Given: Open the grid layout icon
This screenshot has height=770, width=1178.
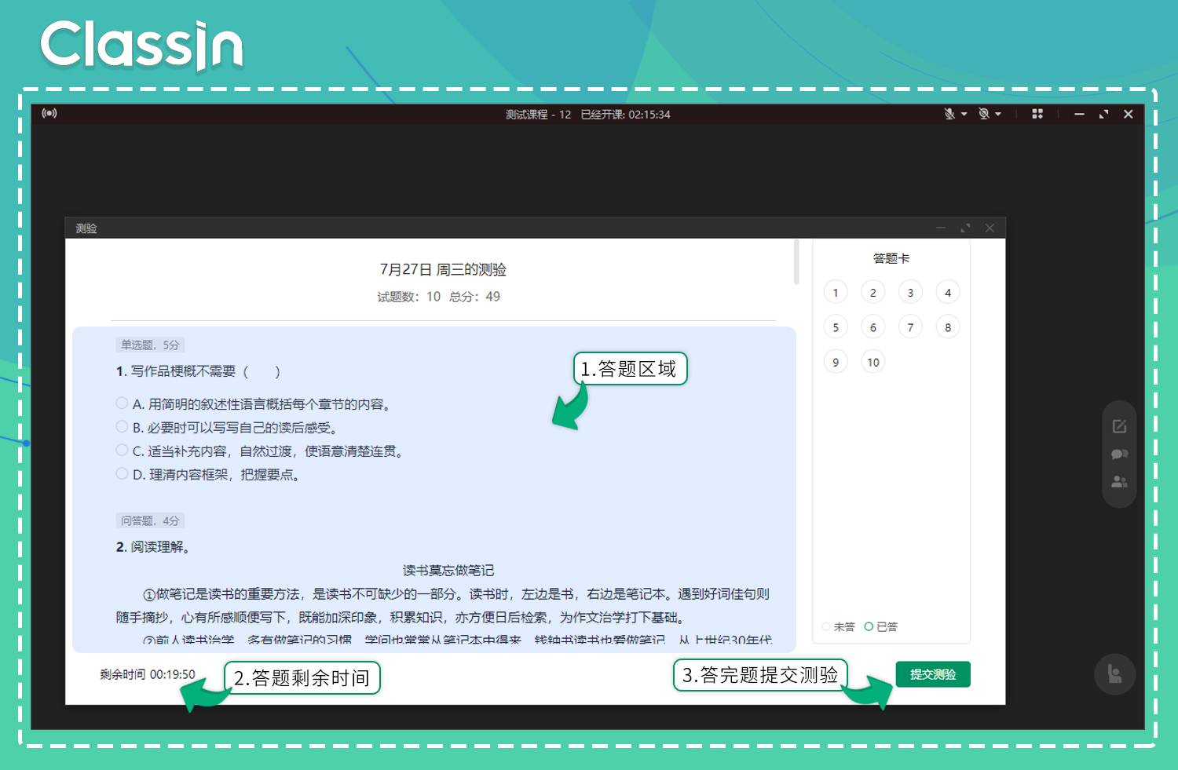Looking at the screenshot, I should tap(1037, 114).
